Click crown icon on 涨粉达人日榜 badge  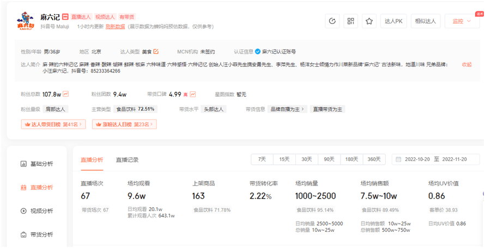[98, 125]
